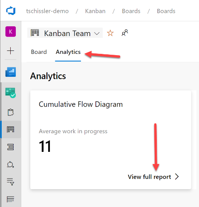Open the Delivery Plans icon at sidebar bottom

11,199
